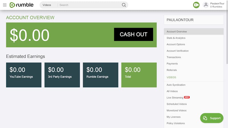Click the PaulaonTour username text

tap(217, 3)
